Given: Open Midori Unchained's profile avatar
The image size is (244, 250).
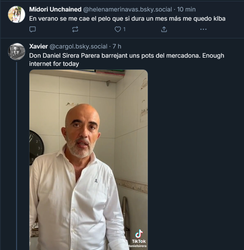Looking at the screenshot, I should [16, 14].
